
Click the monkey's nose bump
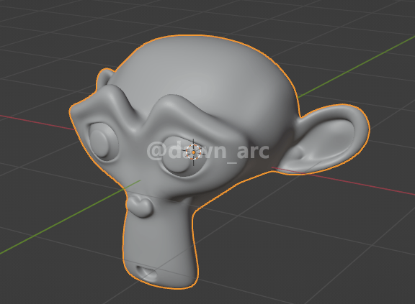click(x=140, y=206)
